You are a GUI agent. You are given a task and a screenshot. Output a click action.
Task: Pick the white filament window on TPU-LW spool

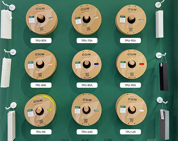142,110
